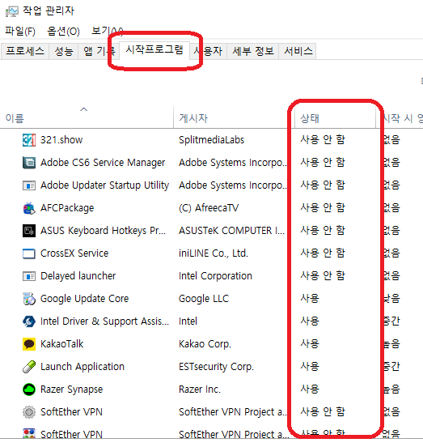Select the Delayed launcher entry
This screenshot has height=447, width=423.
tap(78, 276)
